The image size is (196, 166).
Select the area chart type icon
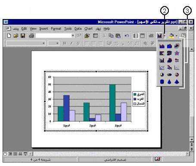pyautogui.click(x=162, y=46)
